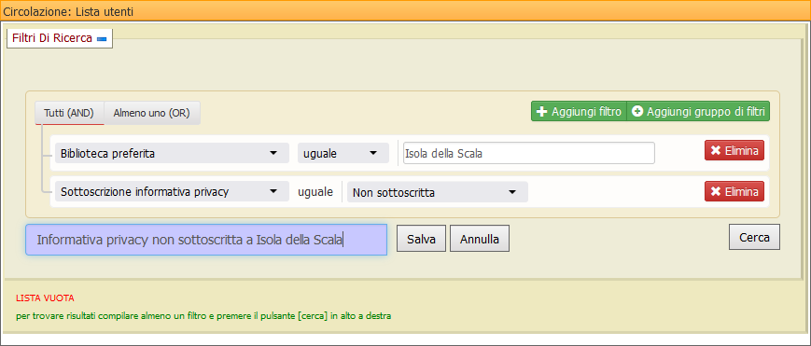Save the filter with Salva
Screen dimensions: 811x346
click(x=421, y=239)
